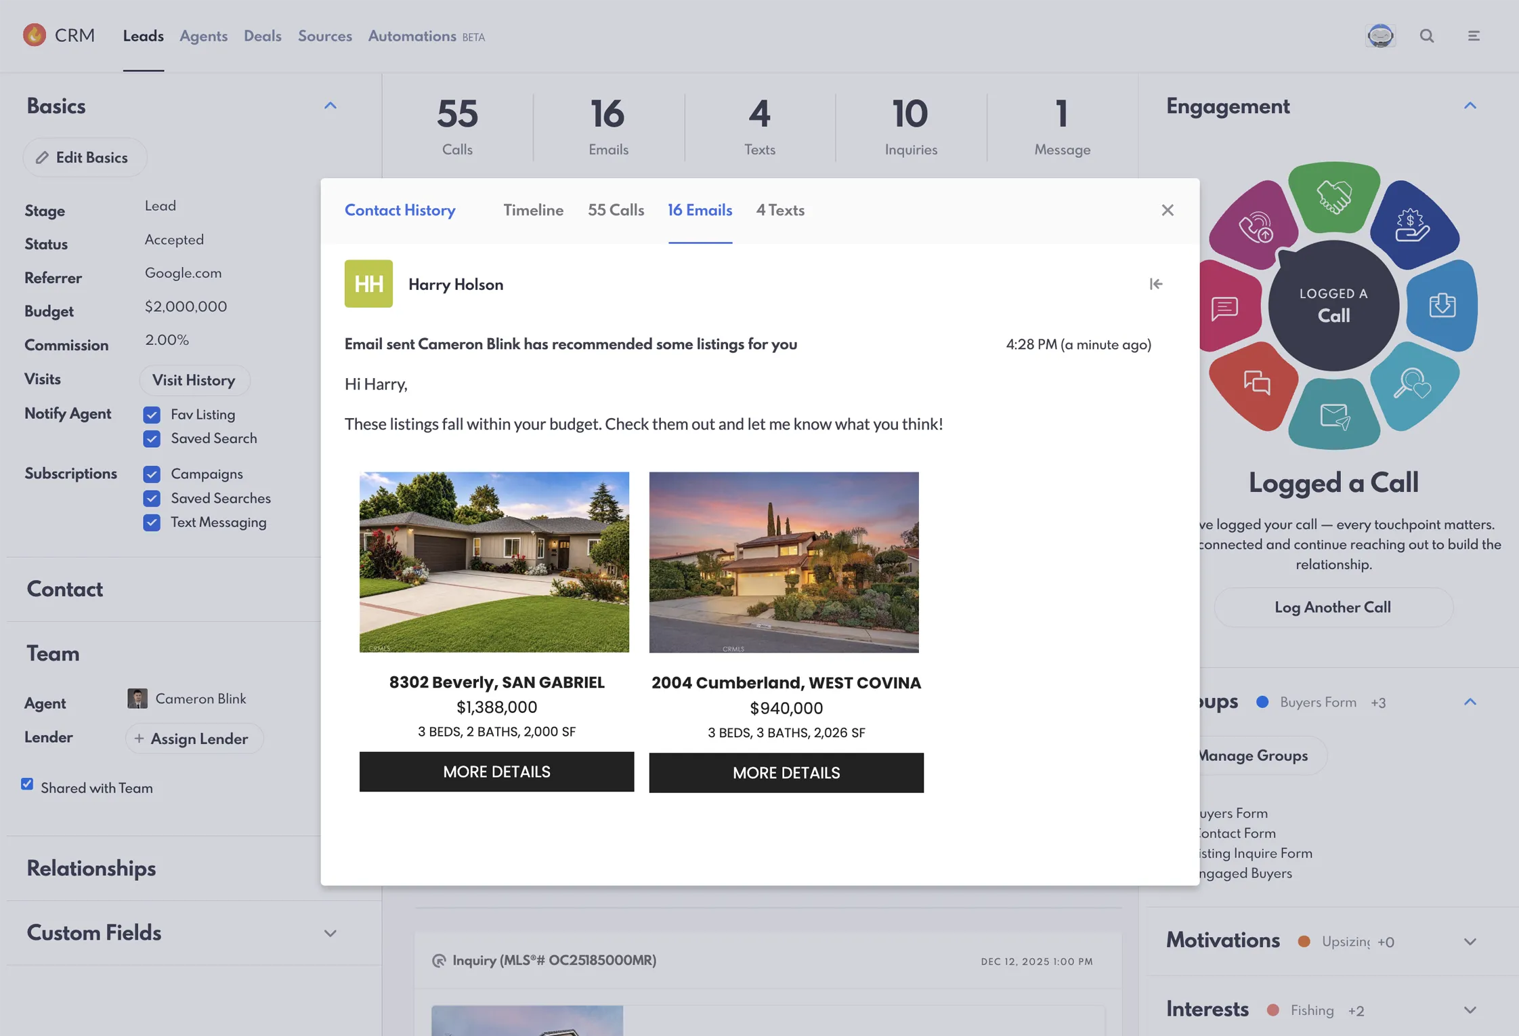The width and height of the screenshot is (1519, 1036).
Task: Collapse the Engagement section chevron
Action: click(1470, 106)
